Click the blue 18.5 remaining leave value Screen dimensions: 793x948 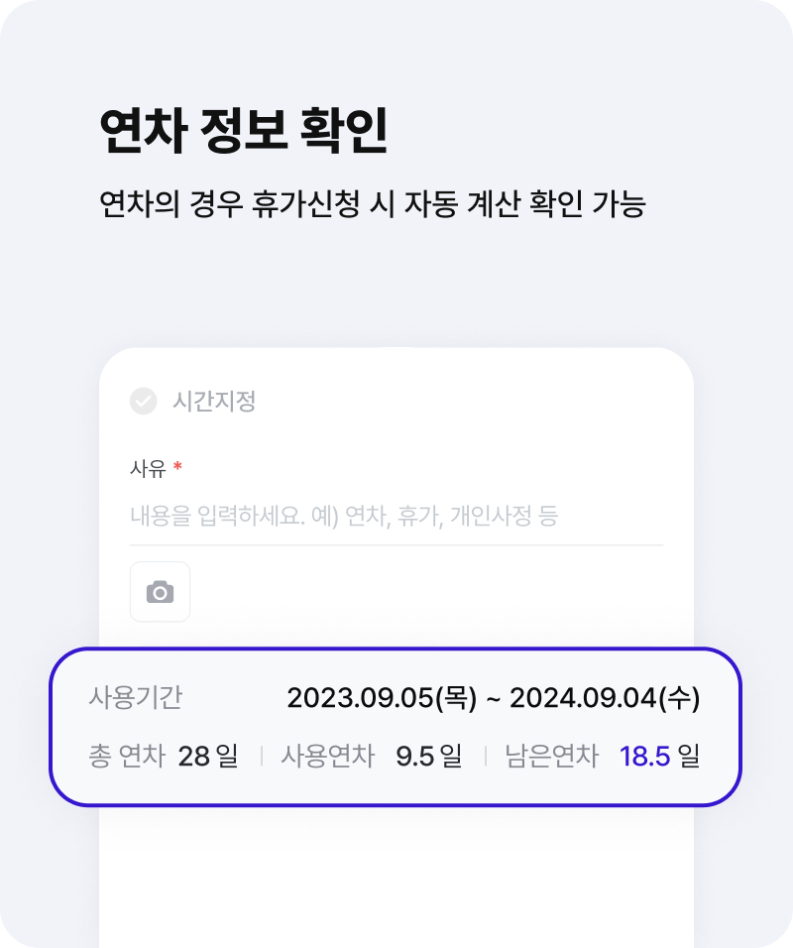pyautogui.click(x=645, y=757)
